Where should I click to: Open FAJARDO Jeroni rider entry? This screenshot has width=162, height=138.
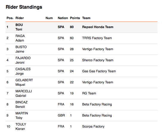point(23,60)
